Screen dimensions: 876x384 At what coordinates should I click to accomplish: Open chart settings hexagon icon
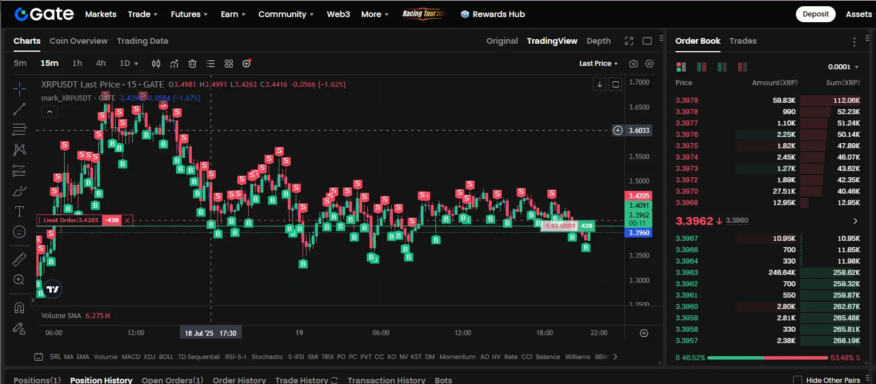[650, 64]
